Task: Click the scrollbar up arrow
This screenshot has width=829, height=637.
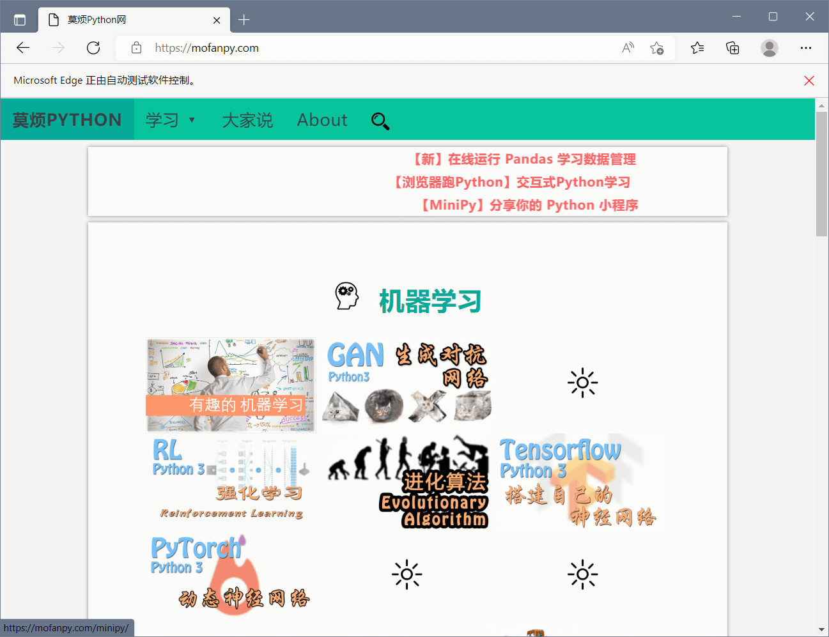Action: pos(822,105)
